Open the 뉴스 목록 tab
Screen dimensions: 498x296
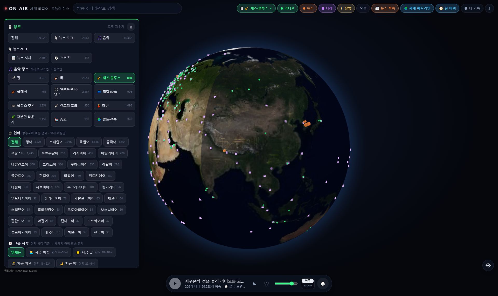tap(385, 8)
